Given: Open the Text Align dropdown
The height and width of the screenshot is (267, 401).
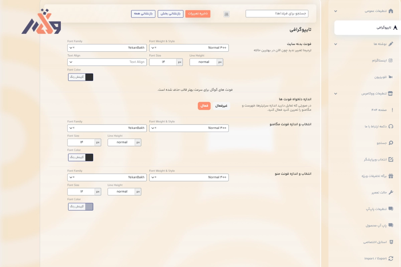Looking at the screenshot, I should (x=107, y=62).
